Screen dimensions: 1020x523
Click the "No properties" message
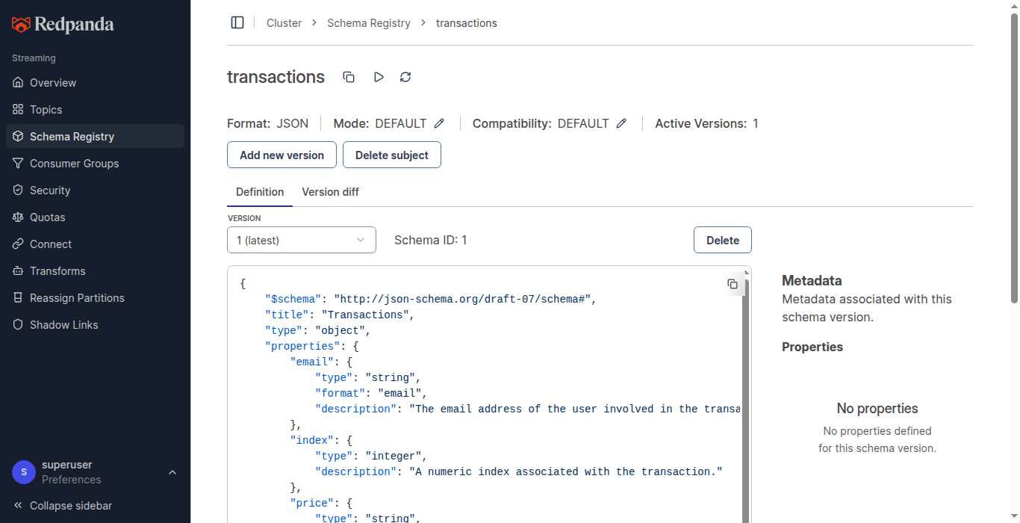click(x=877, y=408)
